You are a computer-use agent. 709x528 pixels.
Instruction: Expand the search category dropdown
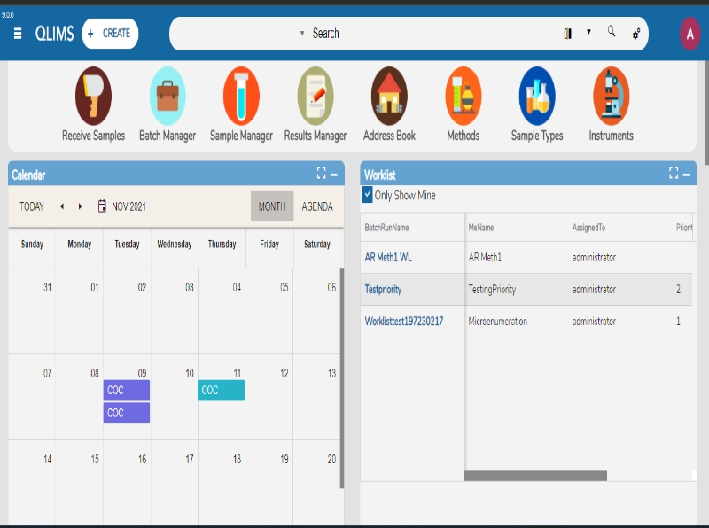(301, 34)
